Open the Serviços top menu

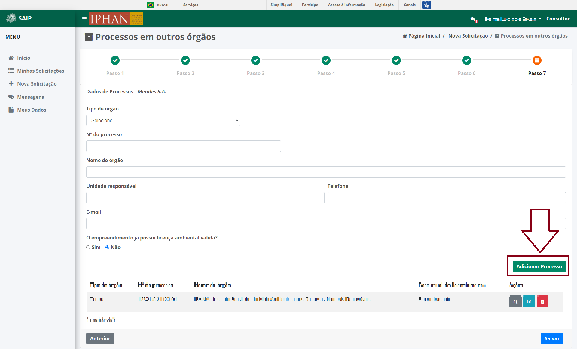tap(191, 5)
